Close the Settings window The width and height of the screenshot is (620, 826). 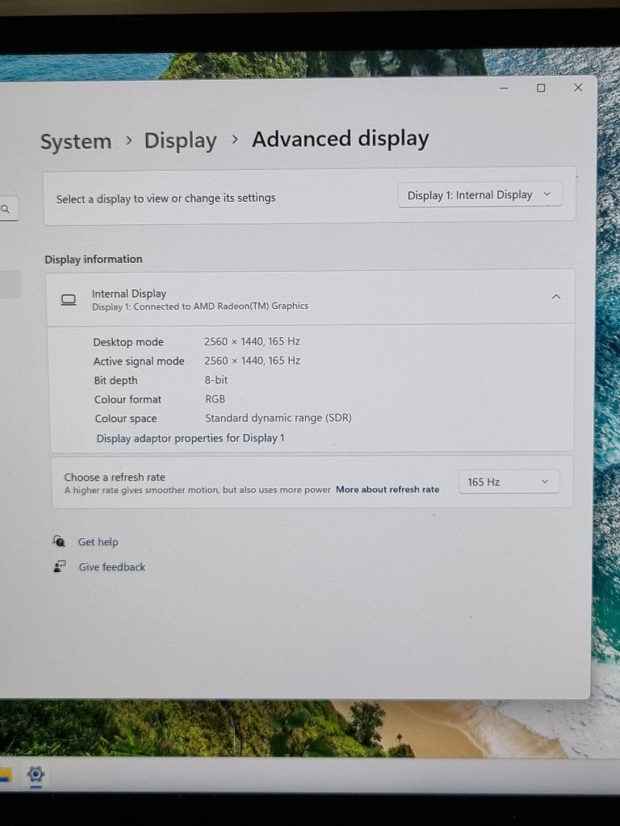click(x=578, y=87)
